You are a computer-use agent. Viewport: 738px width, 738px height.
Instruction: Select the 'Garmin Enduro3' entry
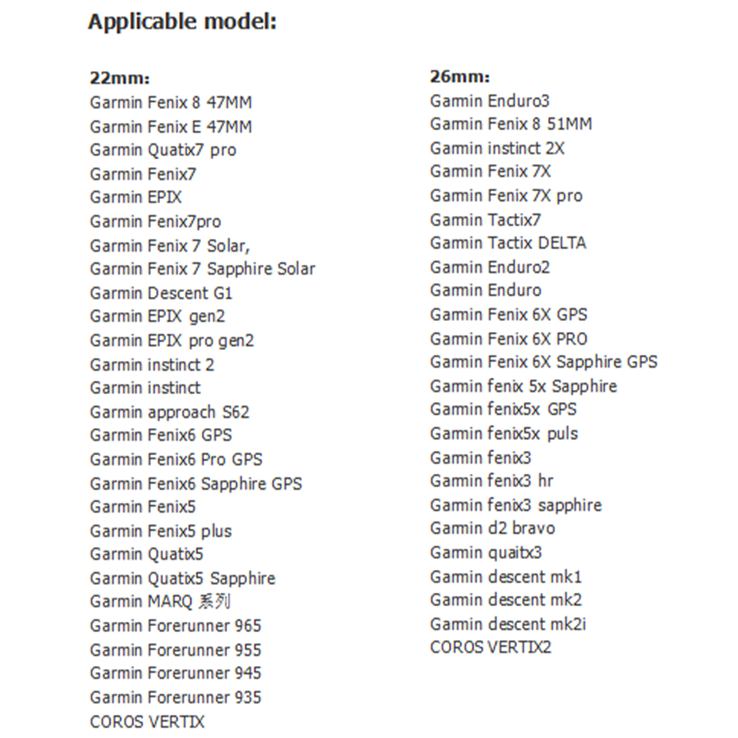490,101
